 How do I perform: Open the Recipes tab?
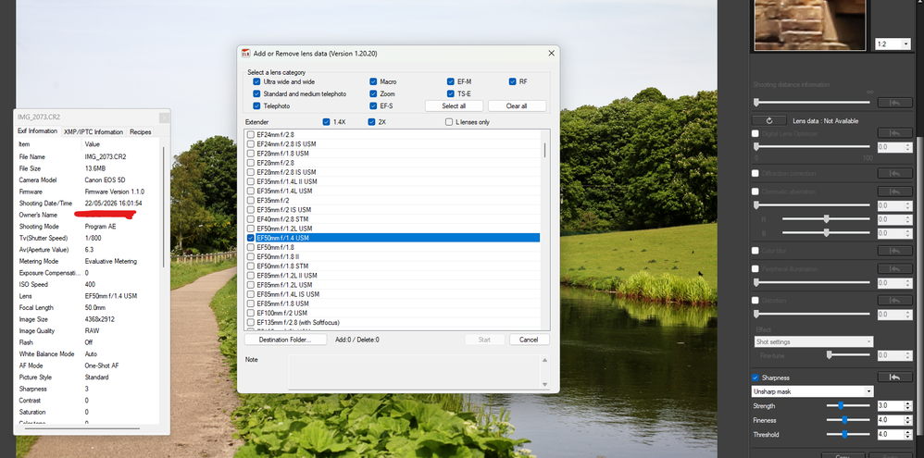pos(141,132)
